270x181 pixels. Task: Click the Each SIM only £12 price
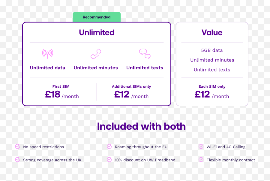click(212, 94)
